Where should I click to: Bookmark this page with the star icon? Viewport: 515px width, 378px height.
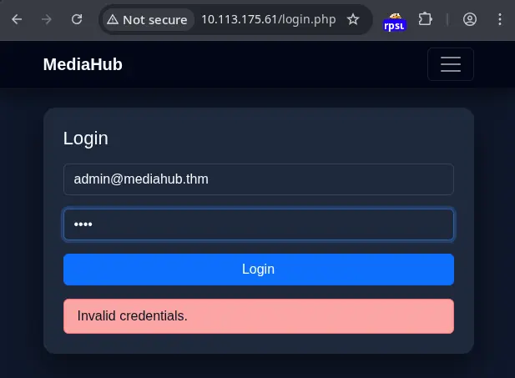(x=353, y=19)
